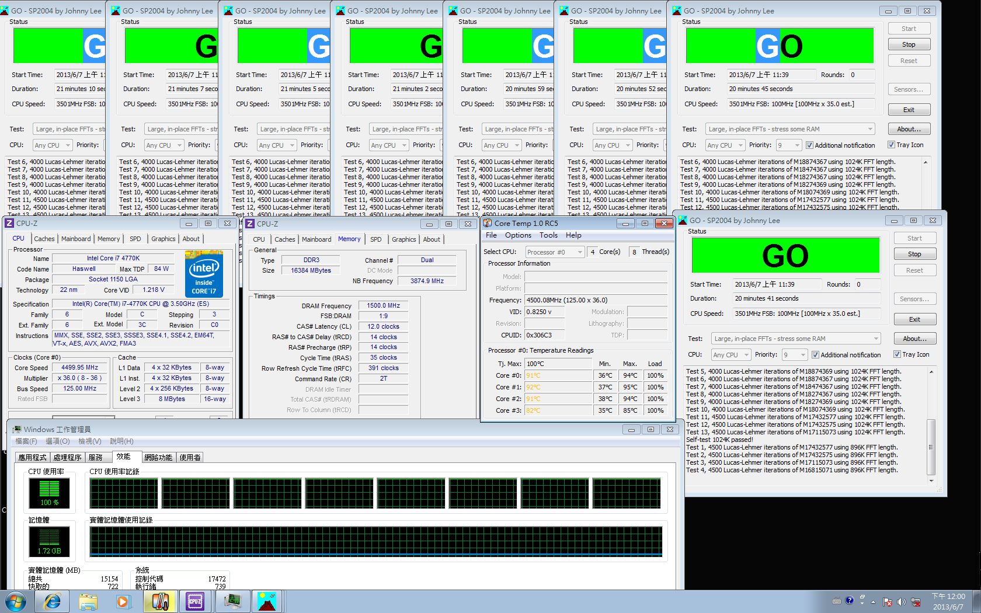Image resolution: width=981 pixels, height=613 pixels.
Task: Click the blue help question-mark tray icon
Action: pyautogui.click(x=850, y=600)
